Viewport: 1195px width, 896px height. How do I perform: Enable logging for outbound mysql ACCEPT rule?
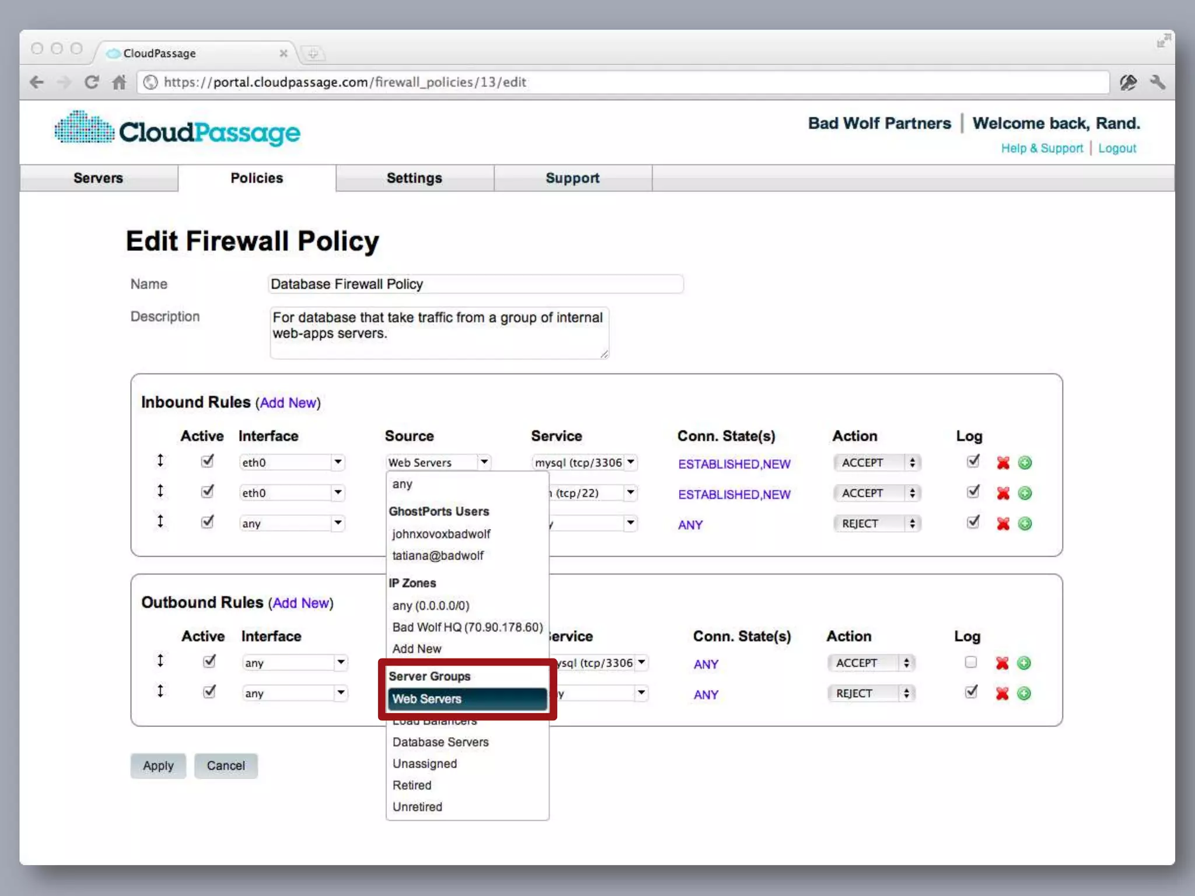coord(970,661)
